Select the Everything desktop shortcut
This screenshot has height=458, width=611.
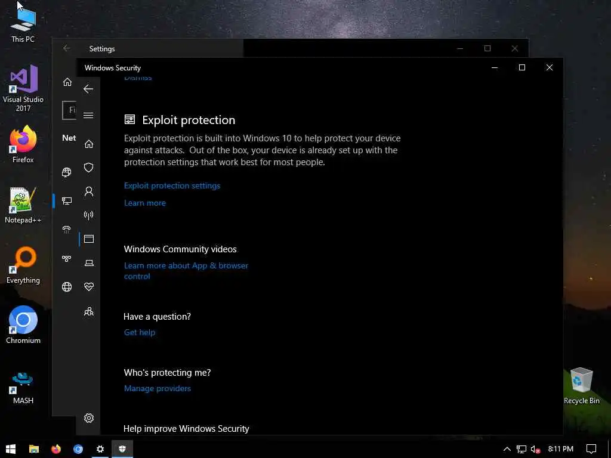pos(23,265)
